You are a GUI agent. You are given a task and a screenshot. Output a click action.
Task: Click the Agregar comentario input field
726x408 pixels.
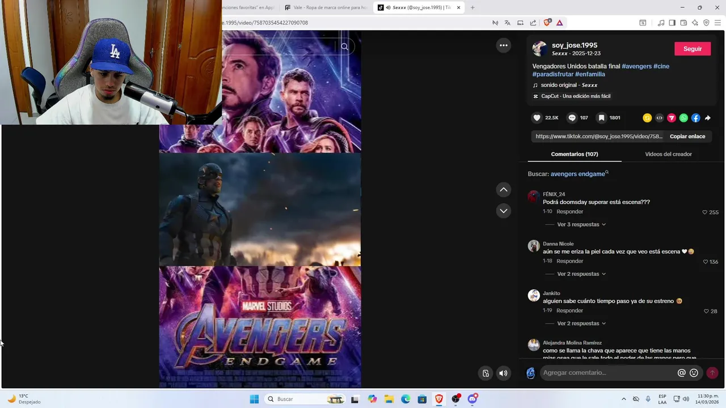[x=609, y=373]
